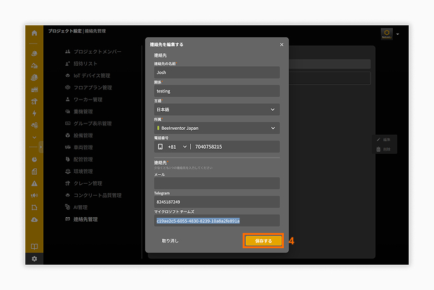
Task: Select 連絡先管理 menu item
Action: tap(81, 219)
